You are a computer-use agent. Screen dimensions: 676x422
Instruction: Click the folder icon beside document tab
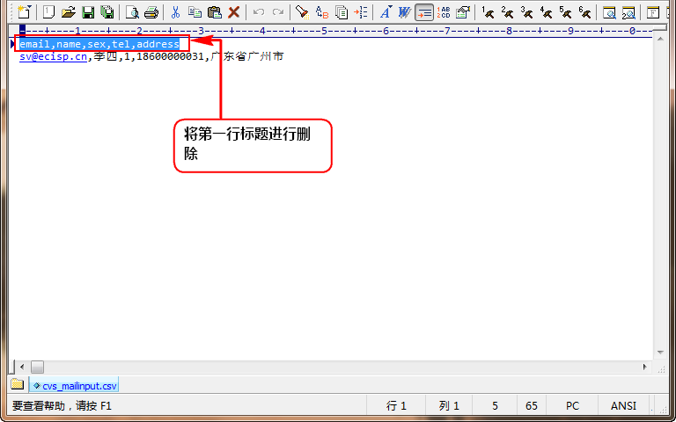17,385
